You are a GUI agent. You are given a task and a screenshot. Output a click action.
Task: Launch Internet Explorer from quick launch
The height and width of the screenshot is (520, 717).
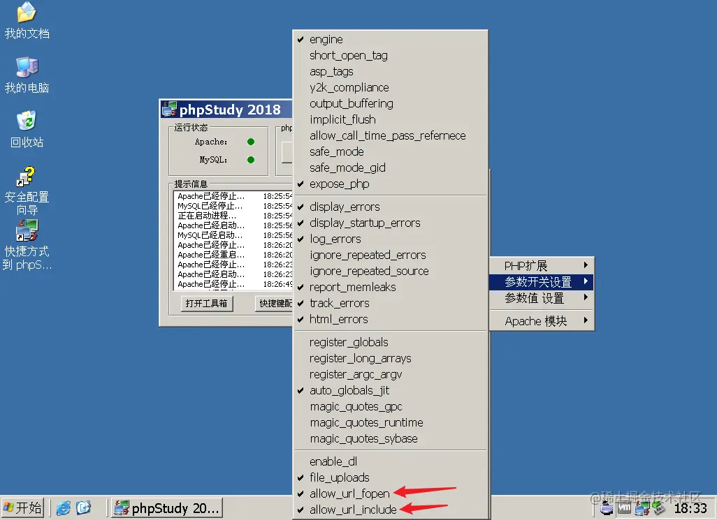click(x=64, y=507)
